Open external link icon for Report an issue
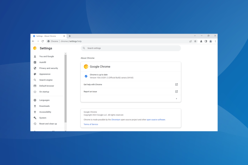248x165 pixels. 176,92
